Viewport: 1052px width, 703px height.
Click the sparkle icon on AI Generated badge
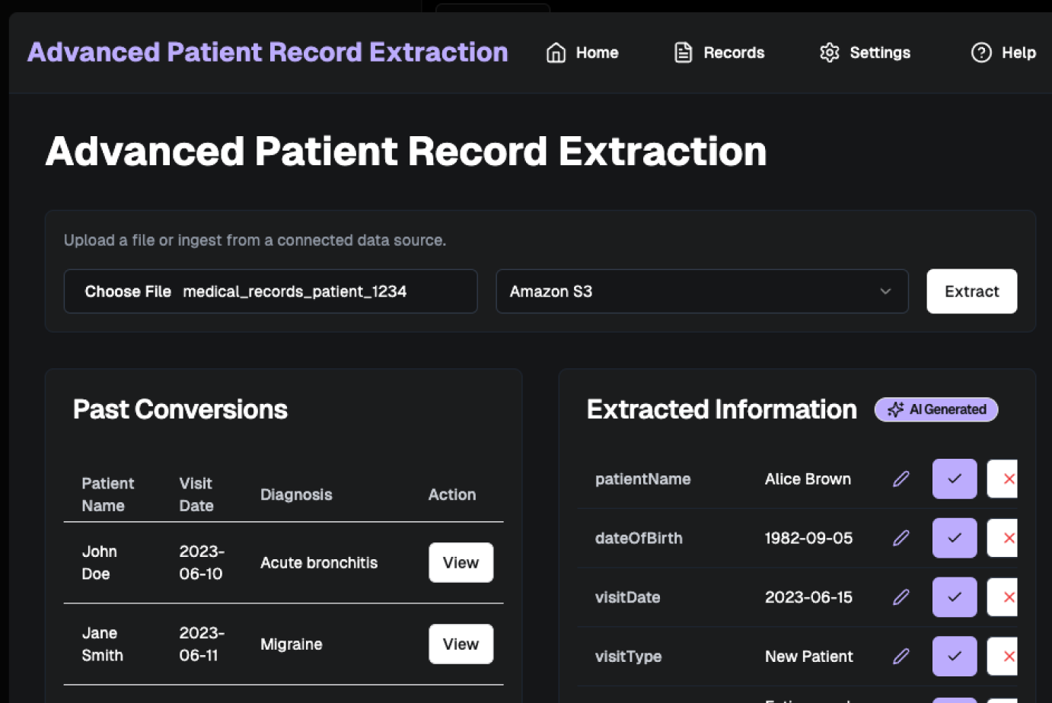pyautogui.click(x=896, y=409)
